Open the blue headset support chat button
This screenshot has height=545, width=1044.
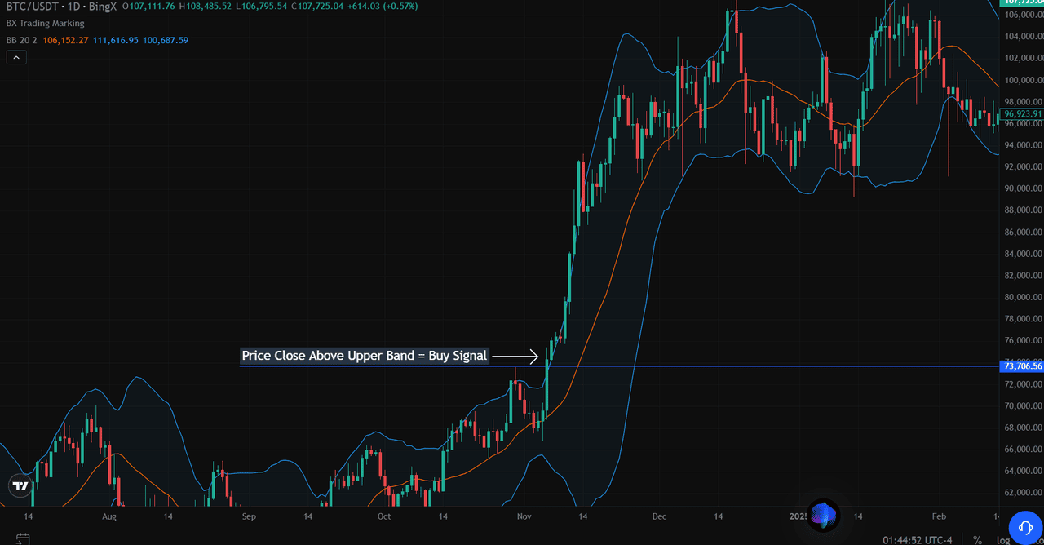pyautogui.click(x=1025, y=527)
